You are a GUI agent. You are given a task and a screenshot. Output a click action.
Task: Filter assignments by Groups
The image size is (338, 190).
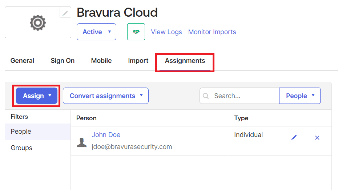point(21,148)
